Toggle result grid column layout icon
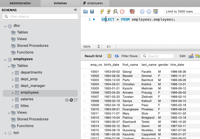This screenshot has width=200, height=139. tap(109, 56)
